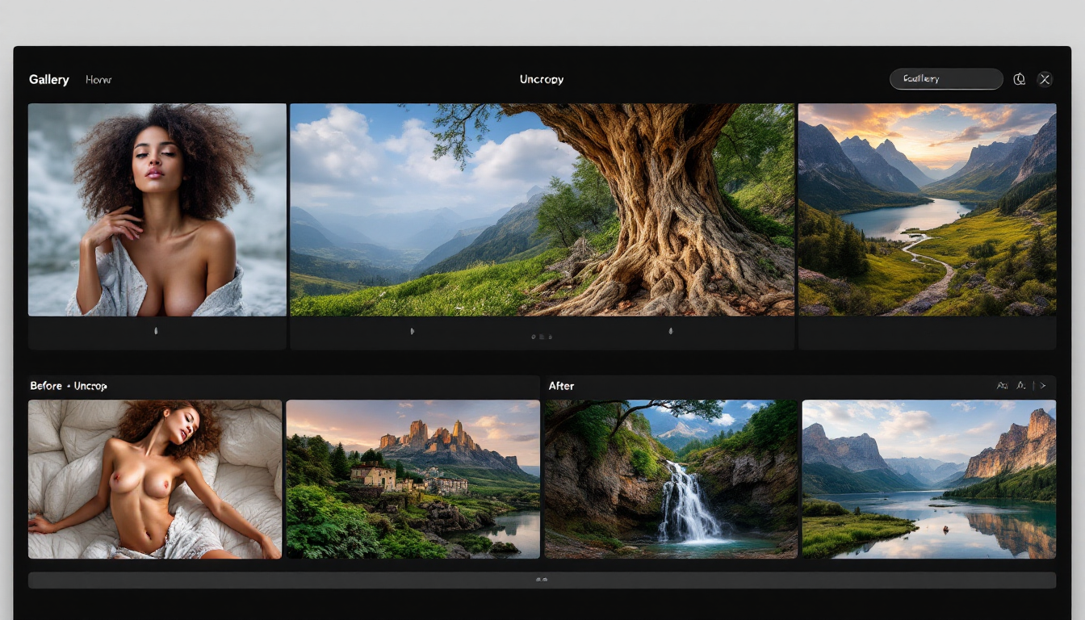Click the X icon in the header
1085x620 pixels.
click(1045, 79)
